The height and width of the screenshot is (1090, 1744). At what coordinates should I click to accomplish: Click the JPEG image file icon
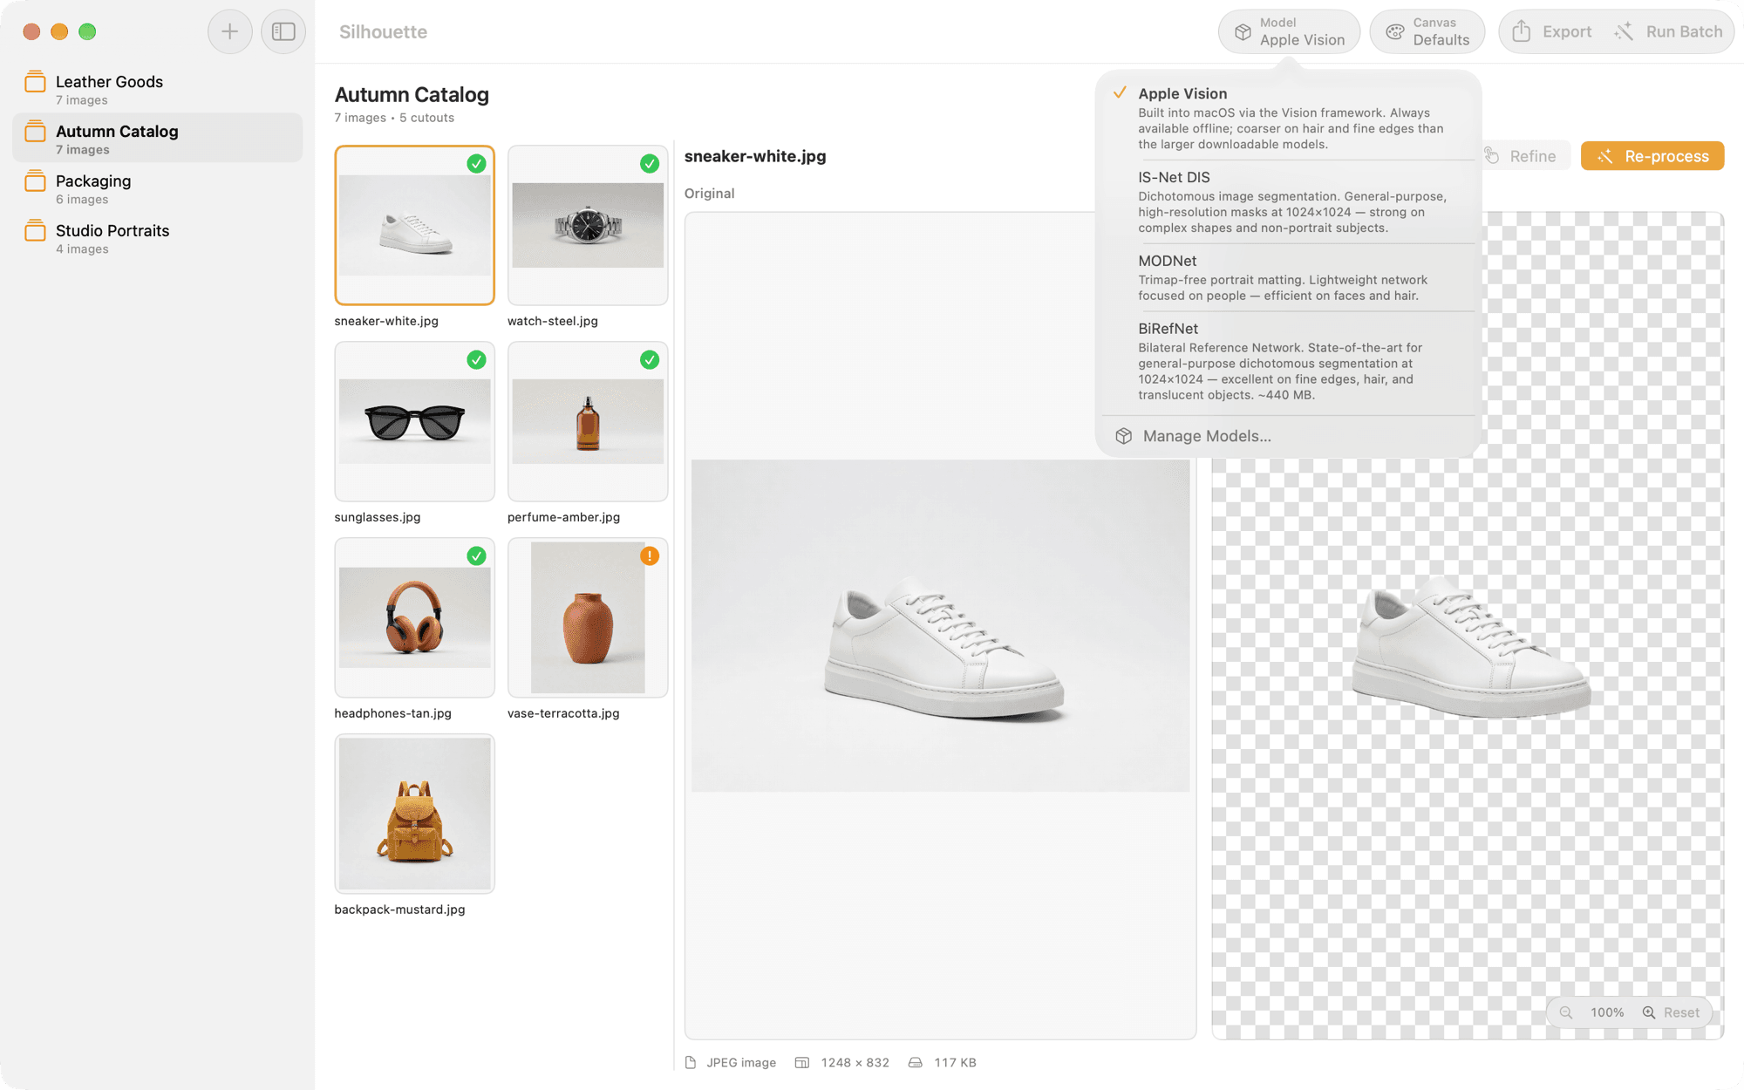691,1062
